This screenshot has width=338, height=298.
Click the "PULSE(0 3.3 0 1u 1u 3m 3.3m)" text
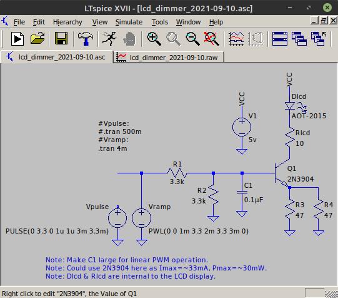[x=57, y=231]
